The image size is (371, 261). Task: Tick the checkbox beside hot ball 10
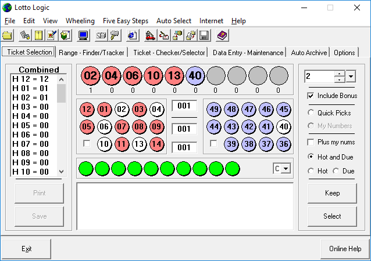(87, 143)
